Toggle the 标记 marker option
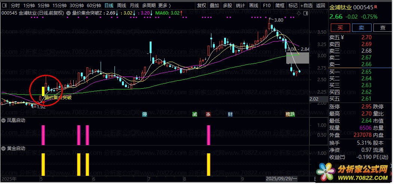This screenshot has width=394, height=184. [x=293, y=6]
